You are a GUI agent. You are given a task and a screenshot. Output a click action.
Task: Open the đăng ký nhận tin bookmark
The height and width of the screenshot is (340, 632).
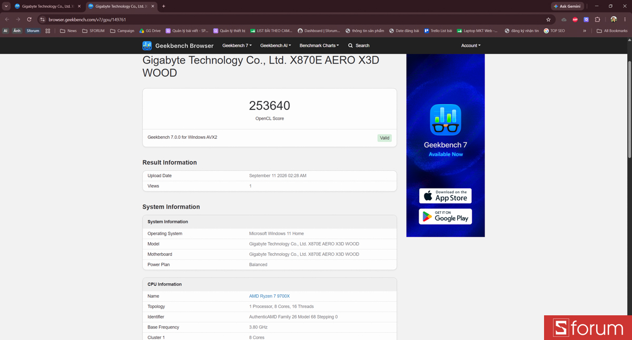click(x=521, y=31)
